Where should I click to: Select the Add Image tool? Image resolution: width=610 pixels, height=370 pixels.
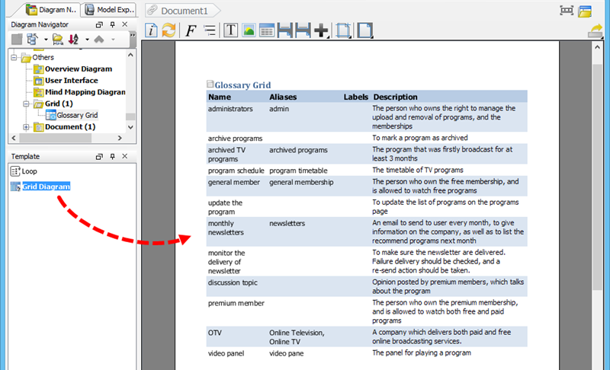(249, 30)
